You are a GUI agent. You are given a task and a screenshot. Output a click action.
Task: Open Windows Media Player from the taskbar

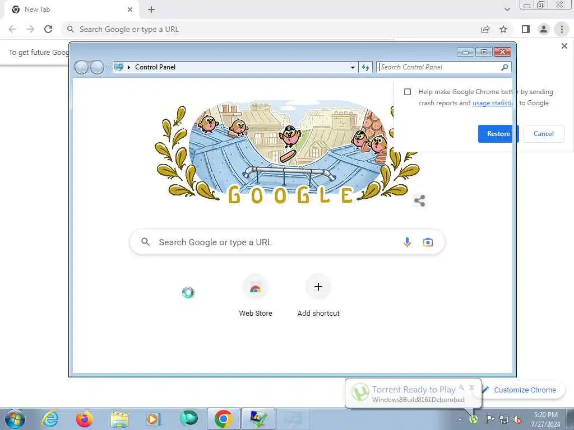coord(152,419)
